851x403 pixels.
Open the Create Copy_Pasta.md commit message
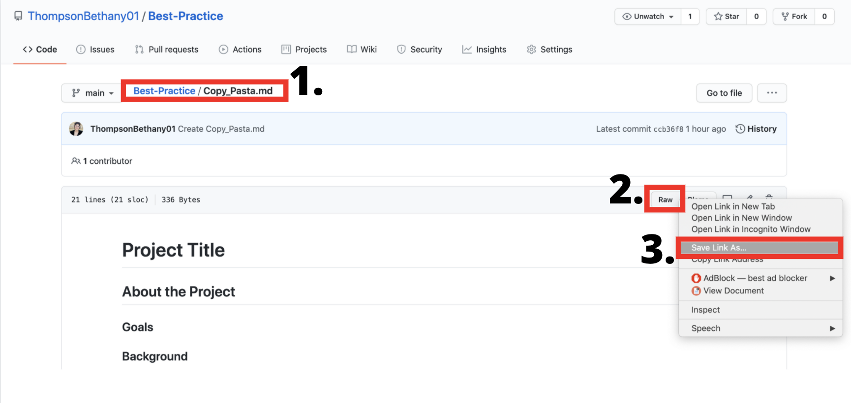coord(221,129)
